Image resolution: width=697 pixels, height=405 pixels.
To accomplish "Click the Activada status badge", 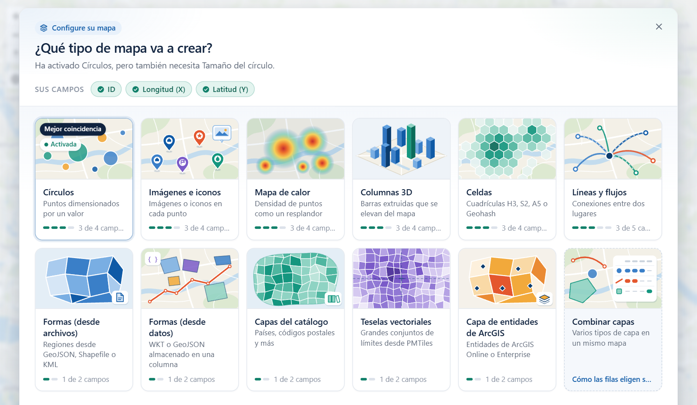I will coord(61,144).
